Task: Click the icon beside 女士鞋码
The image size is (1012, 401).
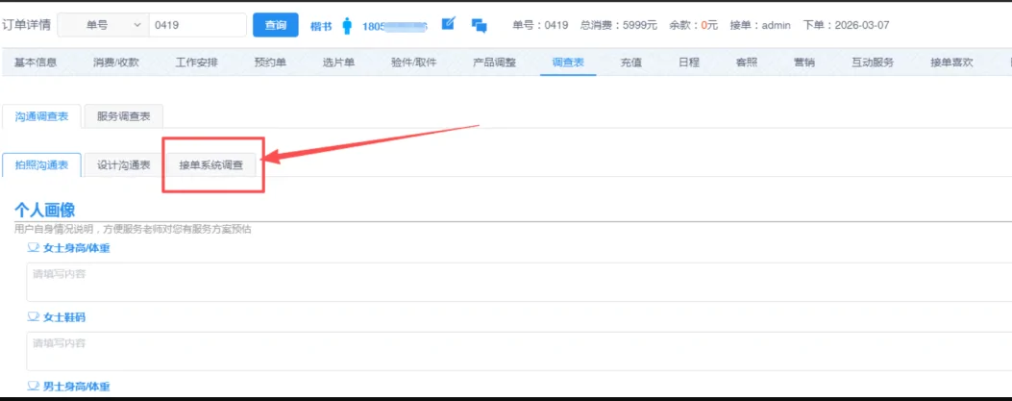Action: [x=34, y=316]
